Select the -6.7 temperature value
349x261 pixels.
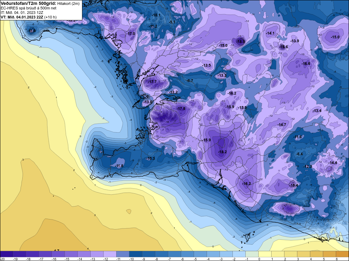click(190, 81)
